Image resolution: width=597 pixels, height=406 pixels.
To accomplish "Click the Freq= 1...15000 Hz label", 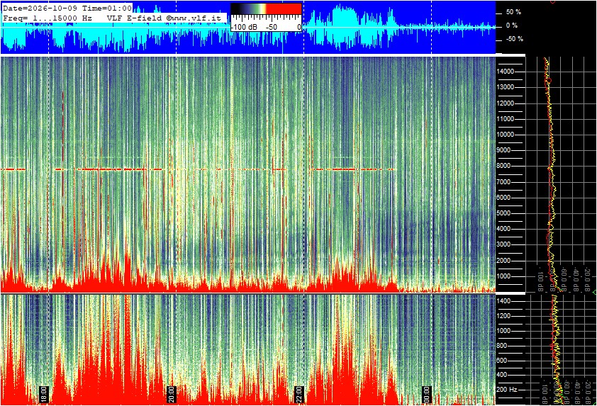I will [48, 18].
